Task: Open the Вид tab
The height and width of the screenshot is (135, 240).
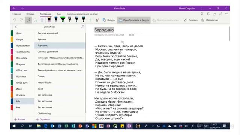Action: [x=59, y=14]
